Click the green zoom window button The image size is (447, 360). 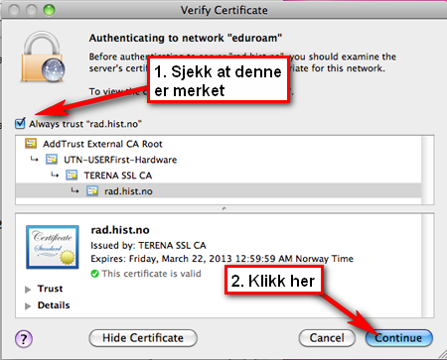point(49,10)
